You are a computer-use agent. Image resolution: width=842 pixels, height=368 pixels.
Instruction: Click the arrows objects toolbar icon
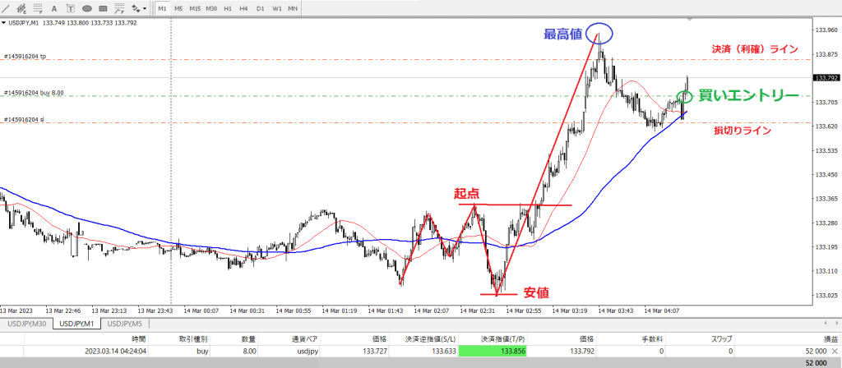point(134,8)
